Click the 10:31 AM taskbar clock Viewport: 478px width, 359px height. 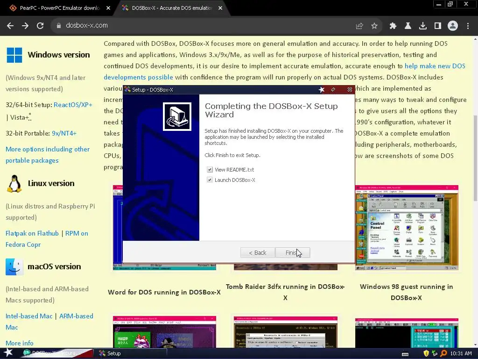pos(461,353)
